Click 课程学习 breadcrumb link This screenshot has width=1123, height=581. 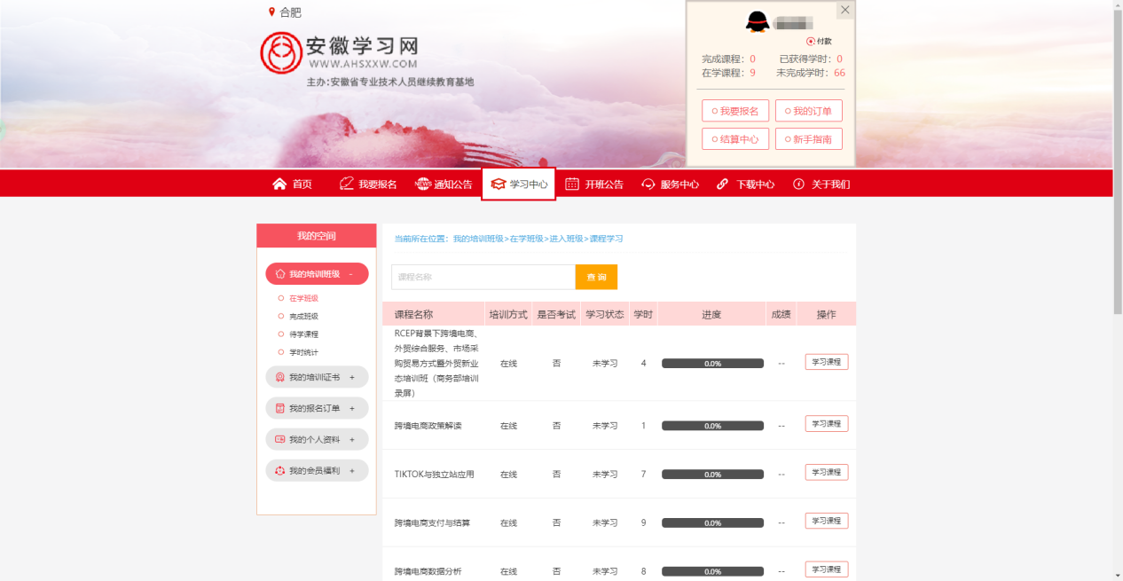pos(607,239)
